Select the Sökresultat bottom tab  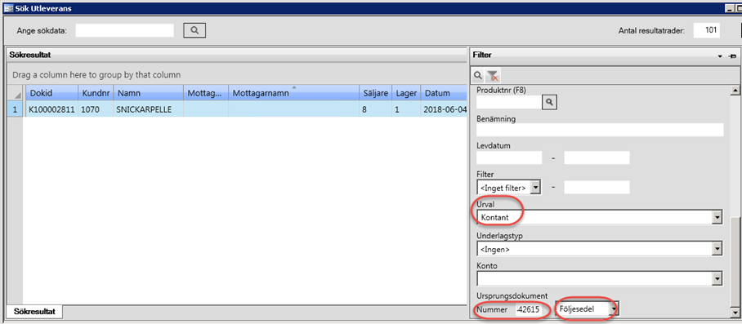click(x=34, y=312)
